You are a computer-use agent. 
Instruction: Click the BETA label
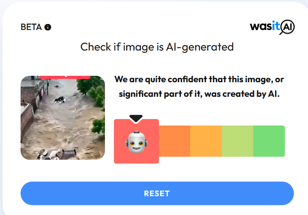[31, 27]
